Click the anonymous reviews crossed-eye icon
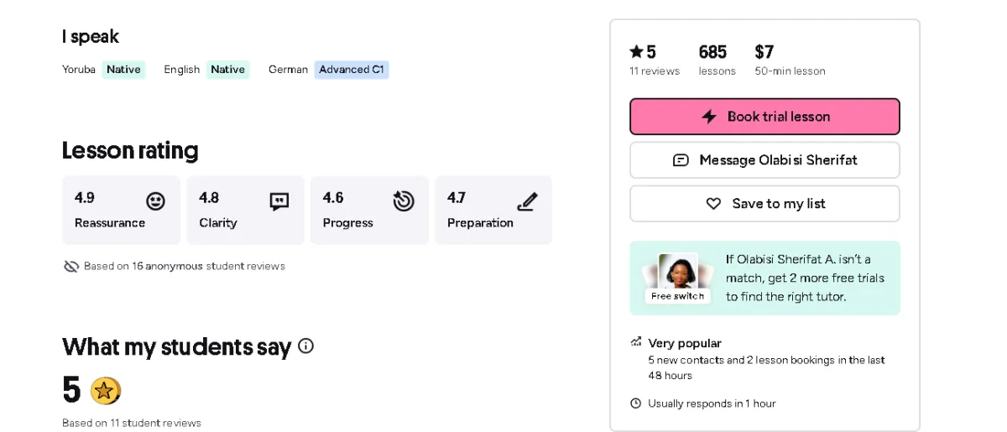This screenshot has width=1007, height=432. (71, 266)
